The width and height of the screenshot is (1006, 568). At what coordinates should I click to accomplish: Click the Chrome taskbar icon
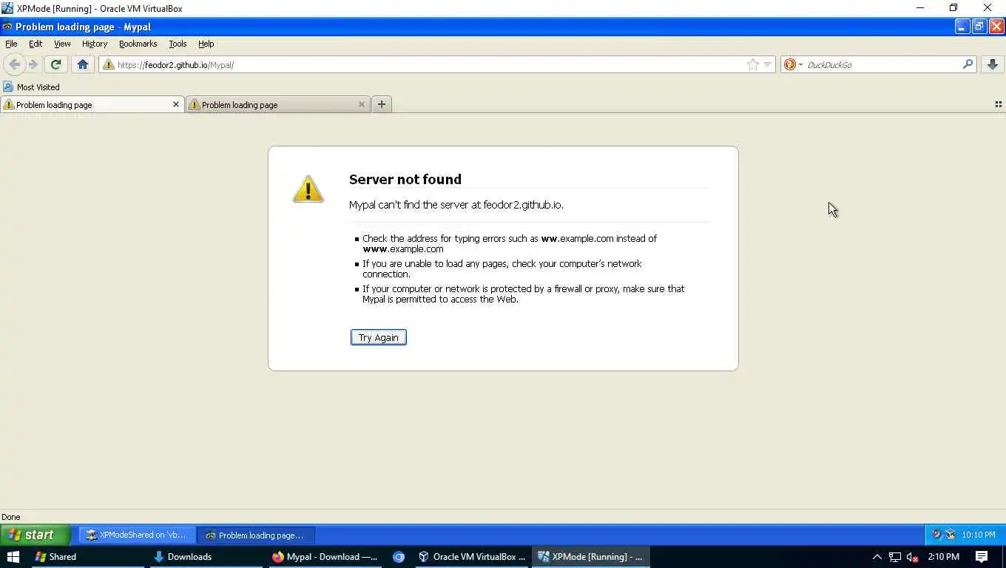[399, 557]
